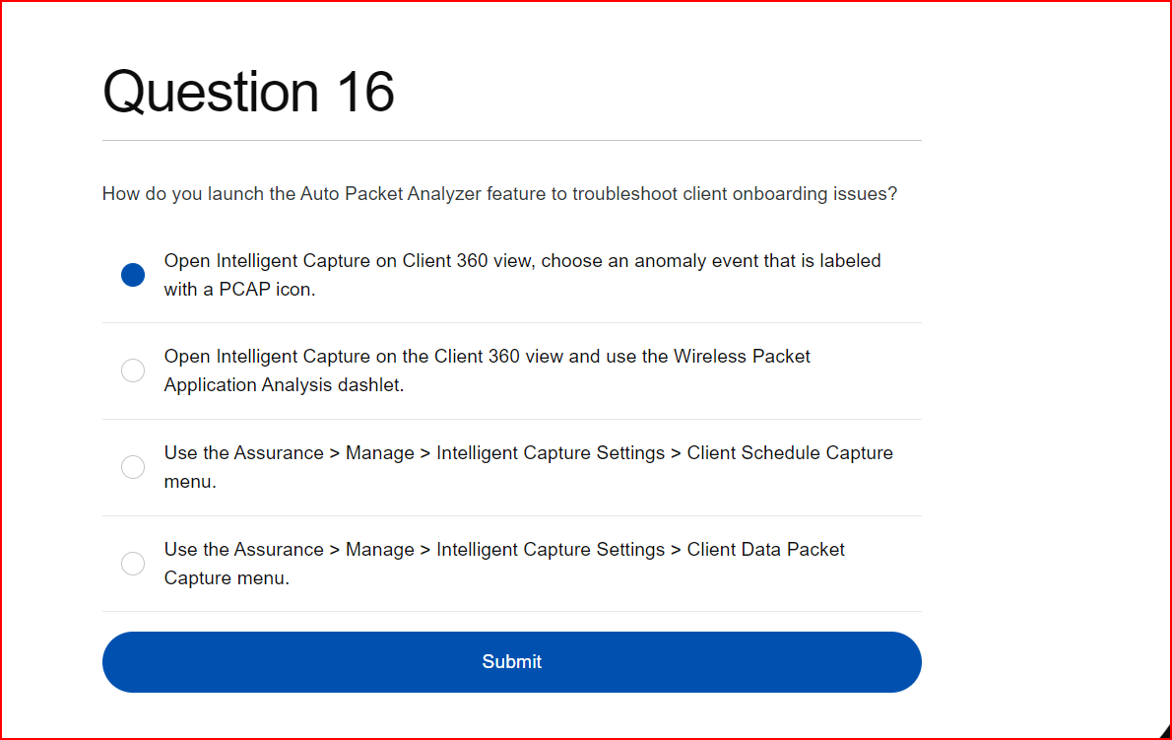Click the divider under Question 16

tap(511, 139)
